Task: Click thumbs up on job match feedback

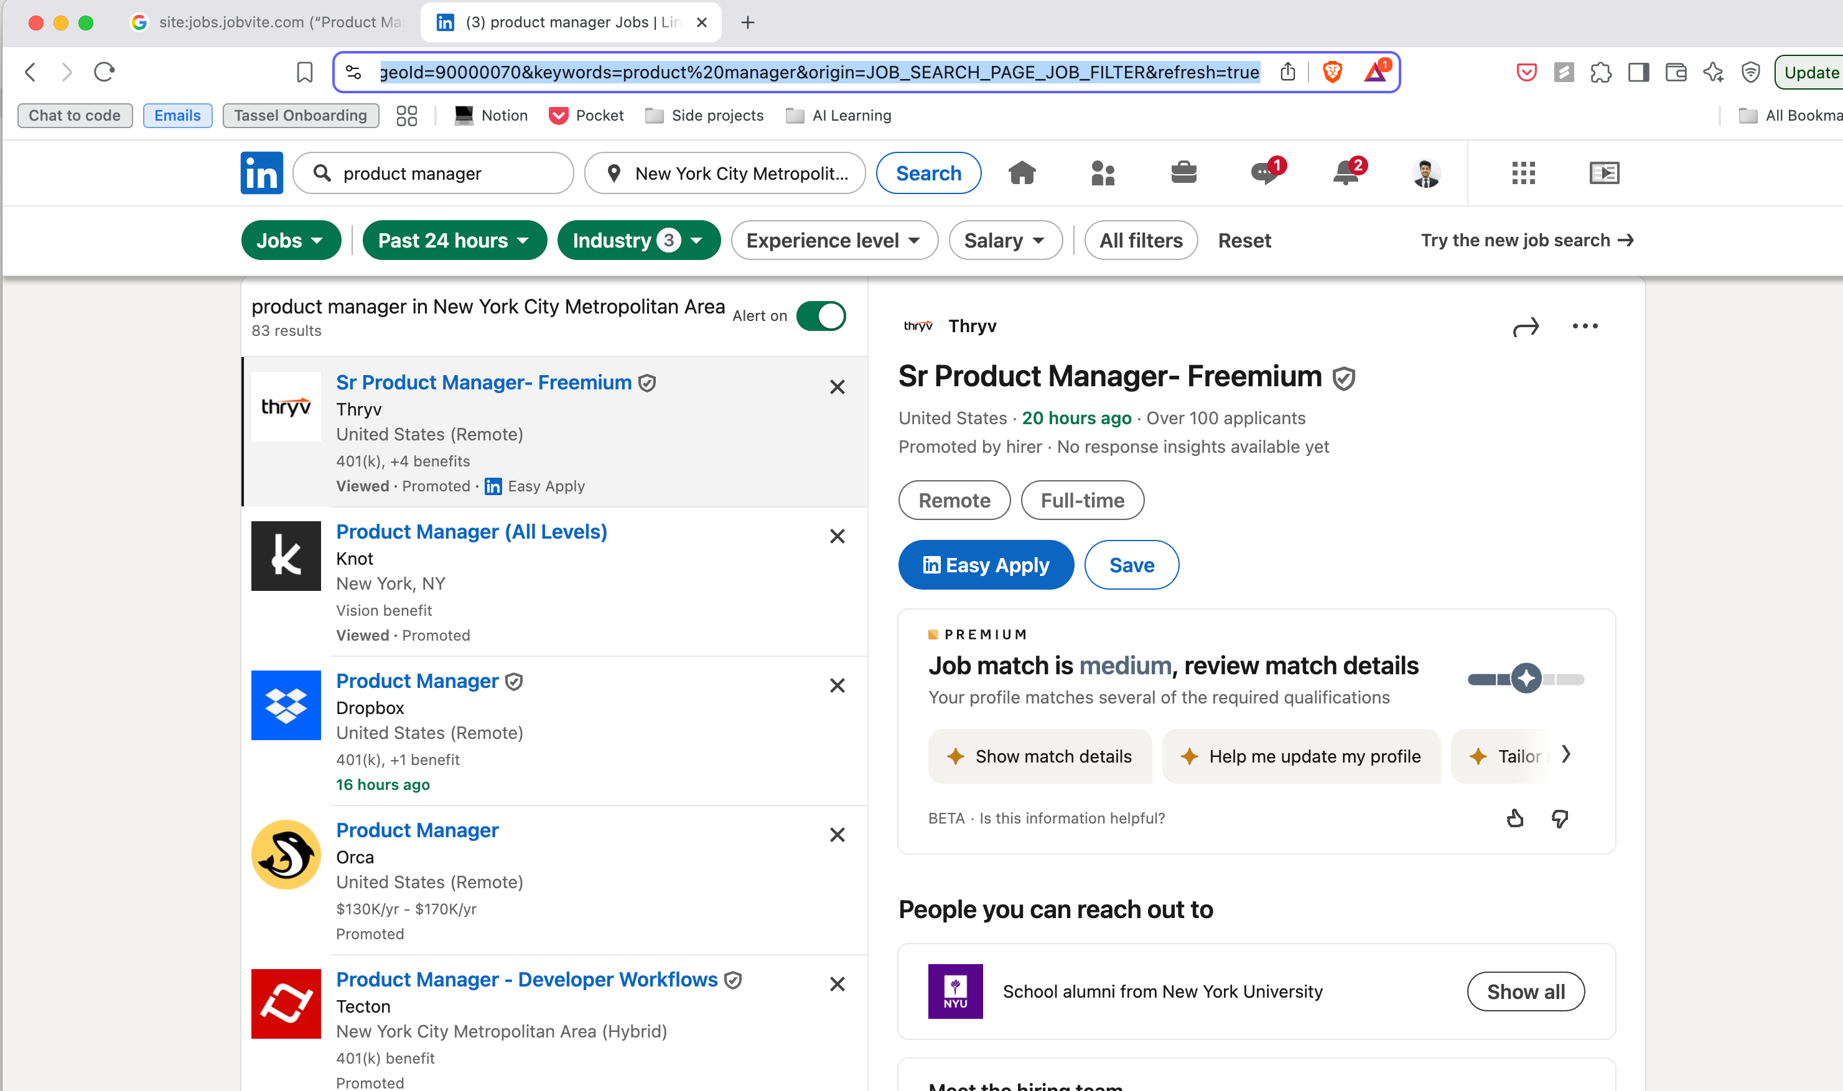Action: 1514,819
